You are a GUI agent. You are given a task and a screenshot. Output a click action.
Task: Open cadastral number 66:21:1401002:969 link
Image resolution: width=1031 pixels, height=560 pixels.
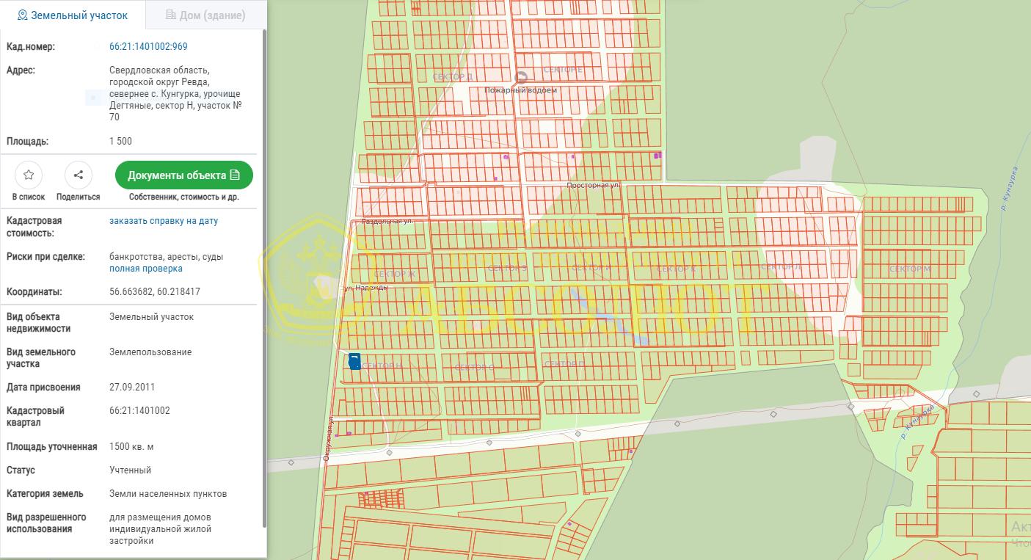coord(148,47)
